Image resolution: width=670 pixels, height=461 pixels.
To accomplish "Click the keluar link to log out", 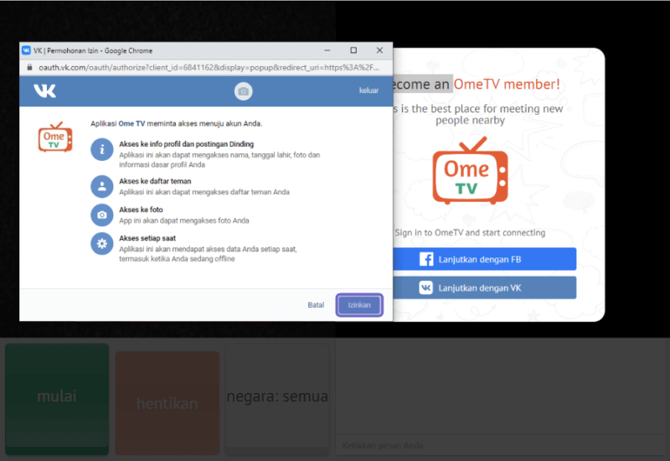I will click(x=368, y=91).
